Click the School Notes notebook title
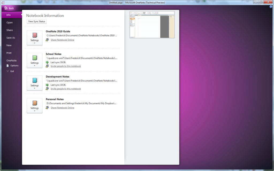Screen dimensions: 274x171 [x=54, y=54]
